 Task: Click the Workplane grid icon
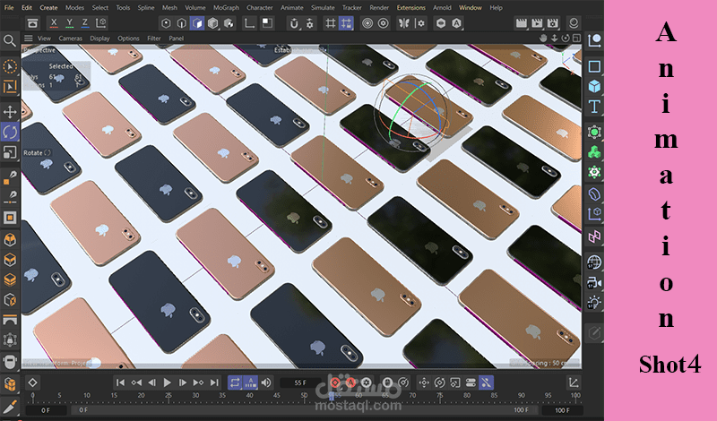330,23
